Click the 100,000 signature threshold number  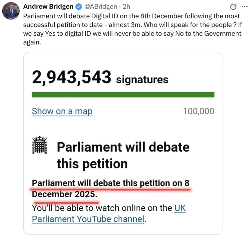coord(198,111)
